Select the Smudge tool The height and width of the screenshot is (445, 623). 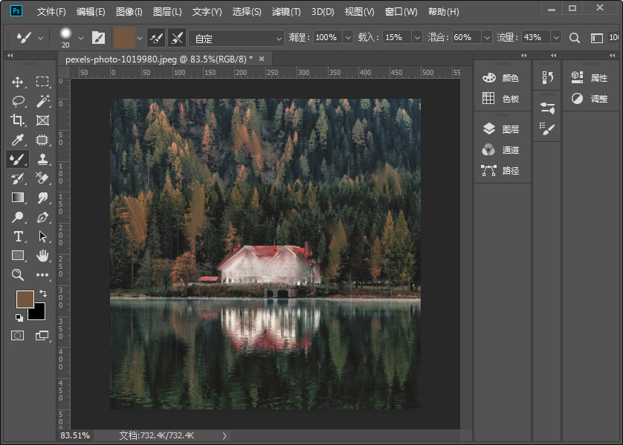point(42,198)
